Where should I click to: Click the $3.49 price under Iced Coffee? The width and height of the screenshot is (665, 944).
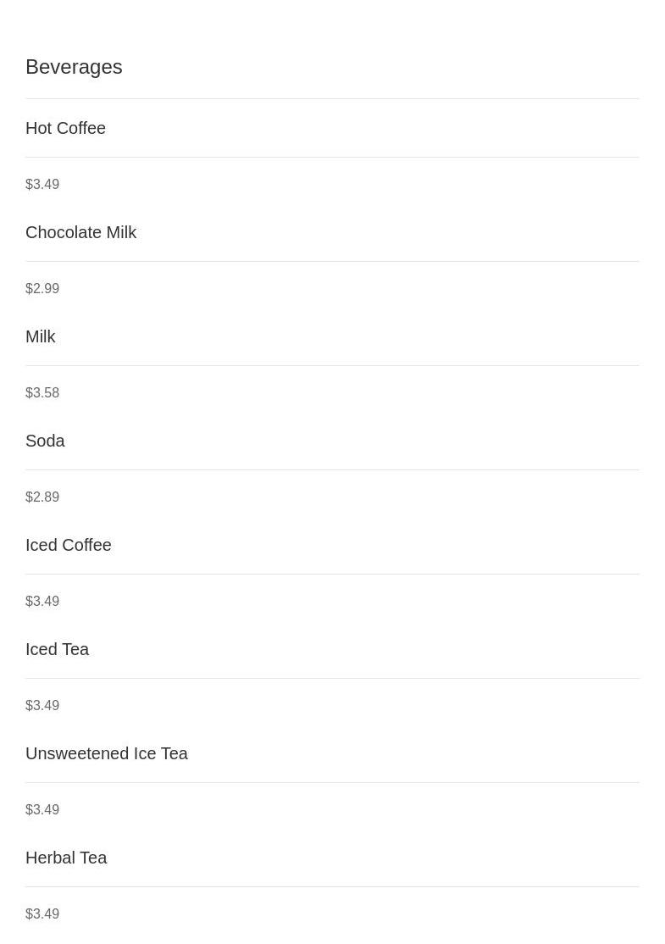(42, 601)
